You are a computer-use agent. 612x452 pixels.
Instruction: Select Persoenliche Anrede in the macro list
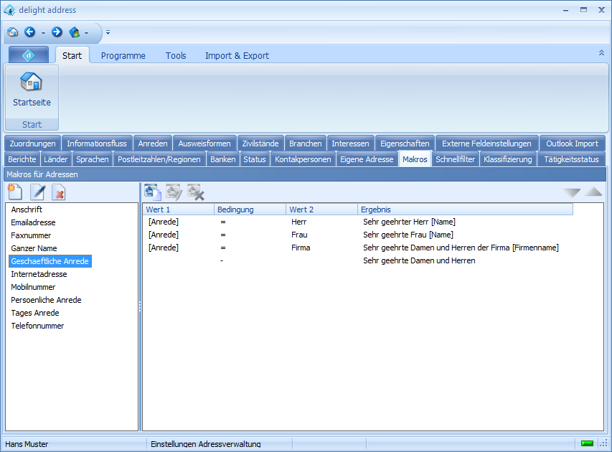46,300
